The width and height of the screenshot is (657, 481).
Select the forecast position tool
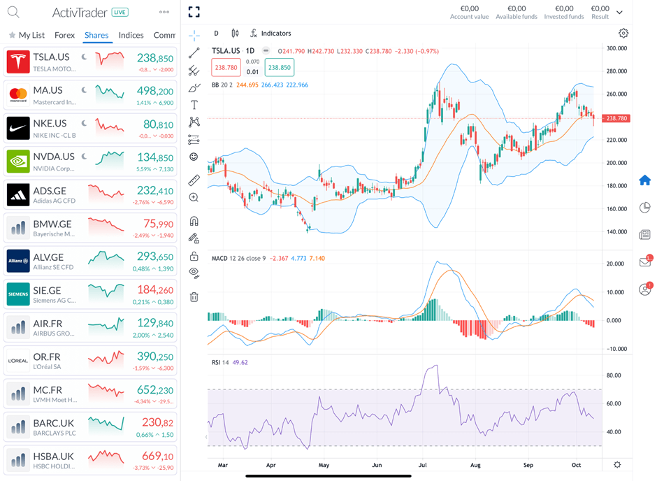194,139
